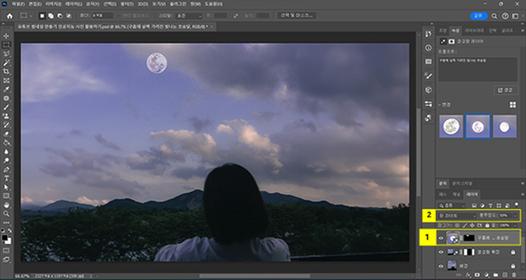526x280 pixels.
Task: Toggle lock all for layer
Action: tap(487, 225)
